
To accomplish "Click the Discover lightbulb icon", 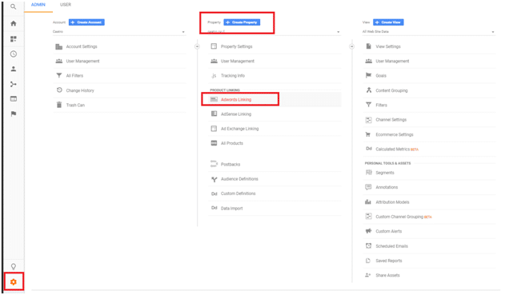I will coord(13,266).
